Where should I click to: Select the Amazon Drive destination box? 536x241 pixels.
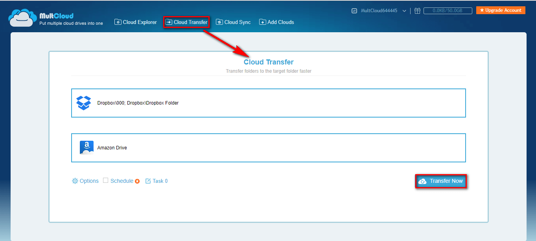point(269,148)
